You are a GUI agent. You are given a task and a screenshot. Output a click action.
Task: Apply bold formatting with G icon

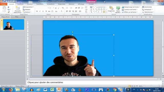click(37, 11)
